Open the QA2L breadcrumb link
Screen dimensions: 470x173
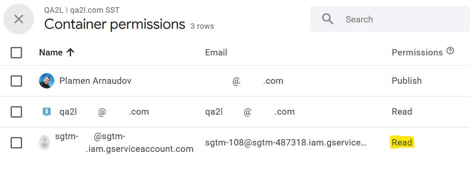pos(54,9)
